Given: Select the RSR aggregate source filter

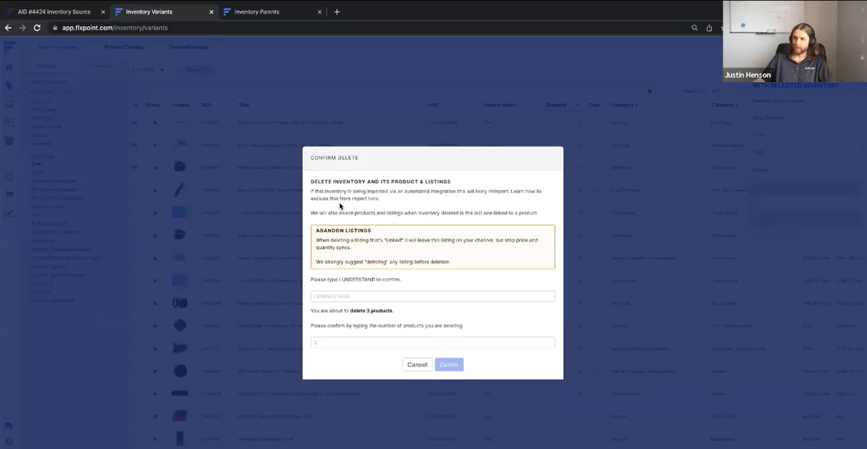Looking at the screenshot, I should 49,223.
